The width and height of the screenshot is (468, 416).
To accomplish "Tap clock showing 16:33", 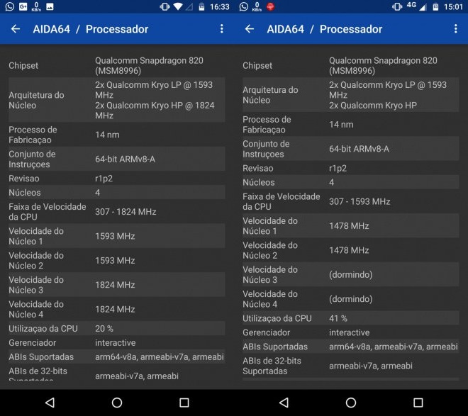I will click(x=219, y=6).
